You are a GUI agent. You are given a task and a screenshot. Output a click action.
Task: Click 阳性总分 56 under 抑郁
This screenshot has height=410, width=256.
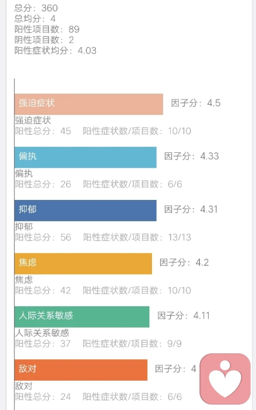pos(43,237)
